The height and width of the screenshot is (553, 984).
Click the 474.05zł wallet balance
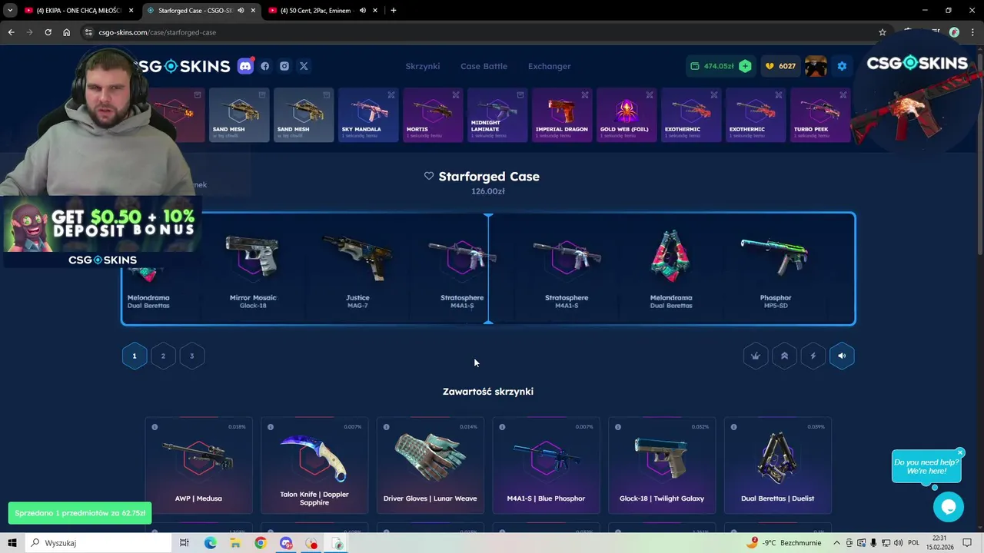click(712, 66)
